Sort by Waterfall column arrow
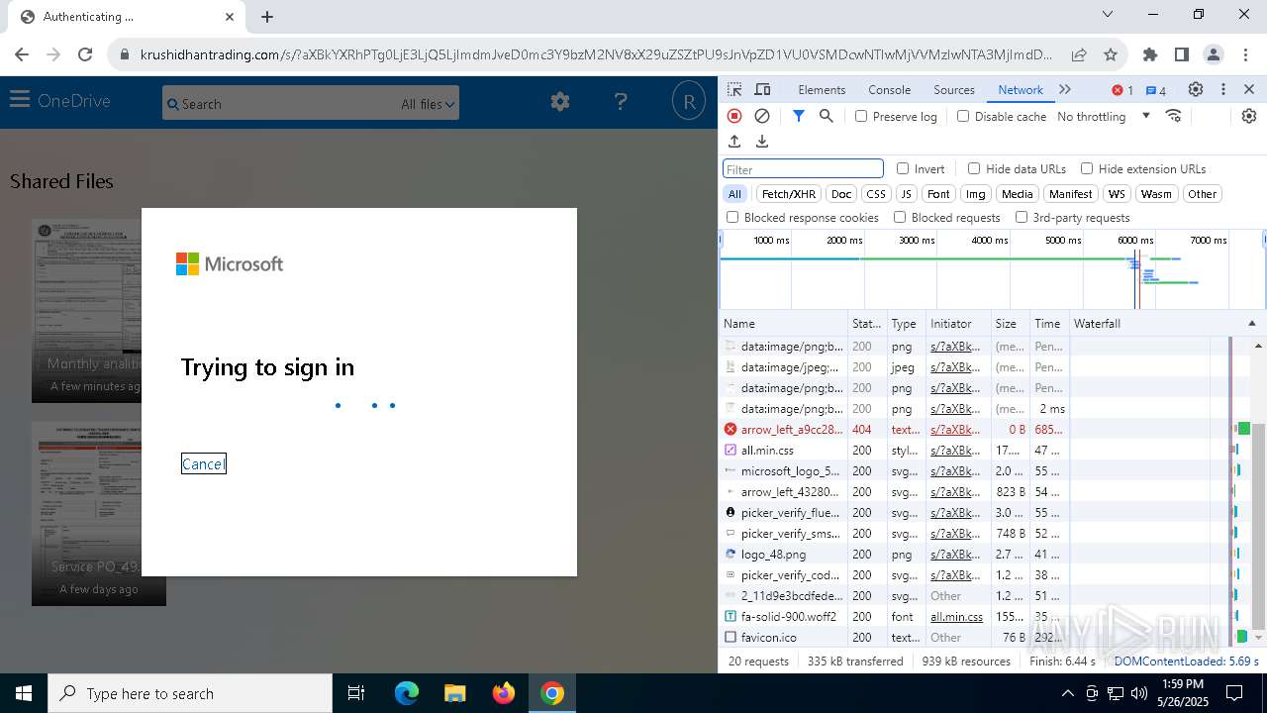 click(1251, 324)
